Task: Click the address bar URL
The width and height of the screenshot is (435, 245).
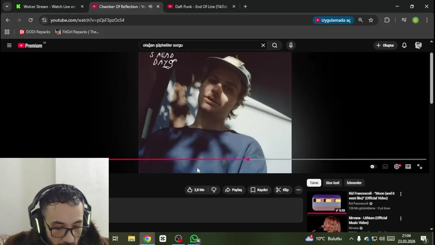Action: pyautogui.click(x=87, y=20)
